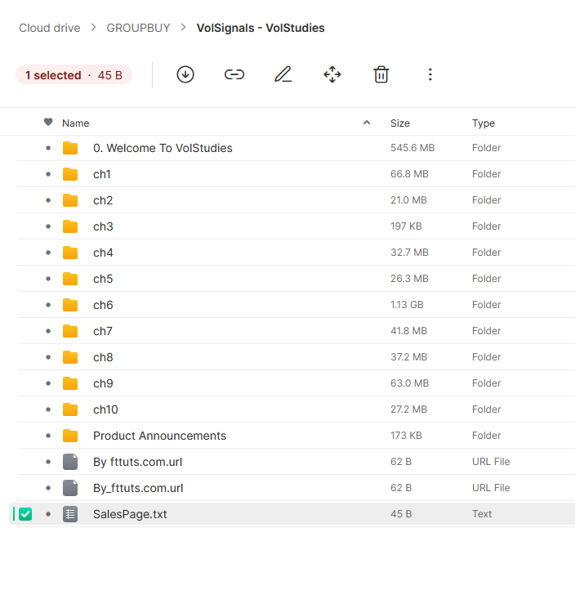Select the ch4 folder name
575x595 pixels.
coord(103,253)
